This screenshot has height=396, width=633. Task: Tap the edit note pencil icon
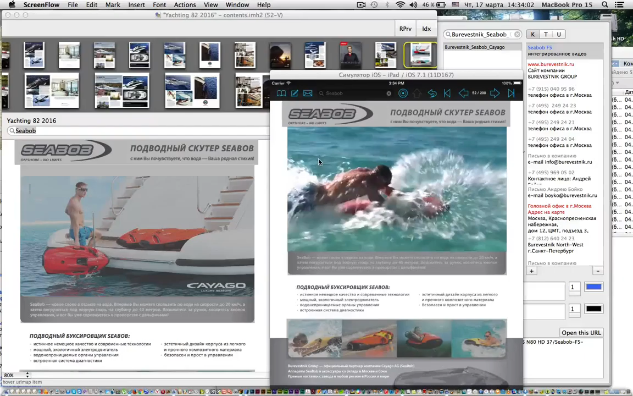pos(295,94)
